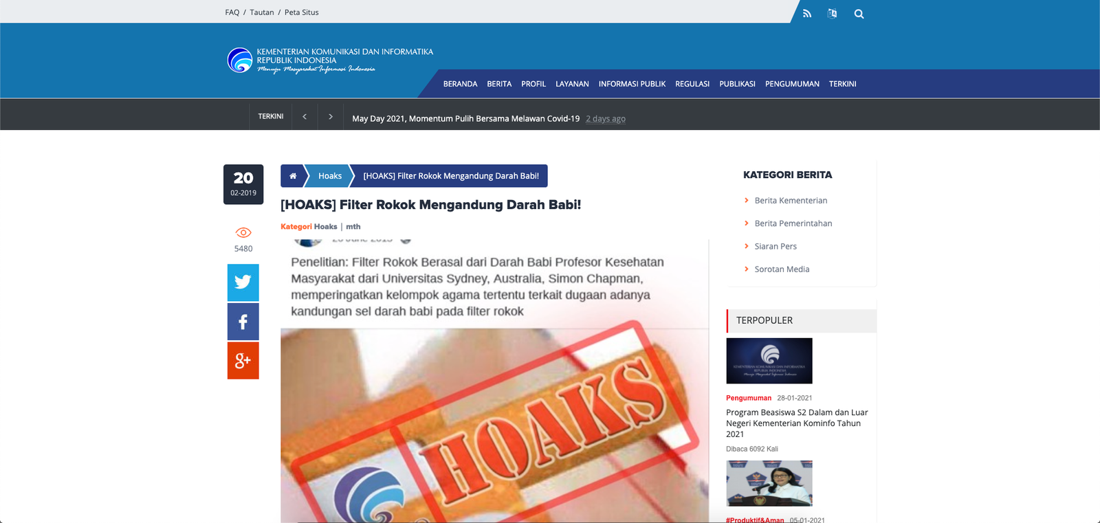This screenshot has height=523, width=1100.
Task: Show previous headline in Terkini ticker
Action: (305, 117)
